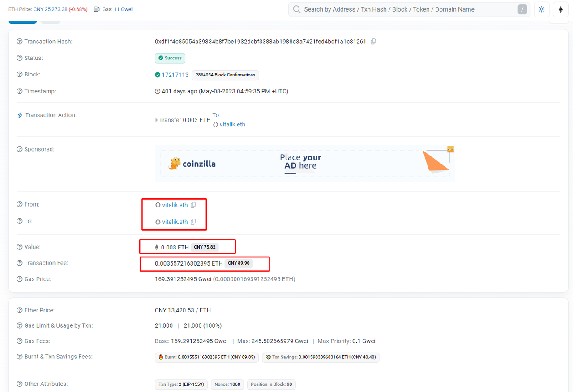
Task: Expand the Transaction Action transfer arrow
Action: pos(156,120)
